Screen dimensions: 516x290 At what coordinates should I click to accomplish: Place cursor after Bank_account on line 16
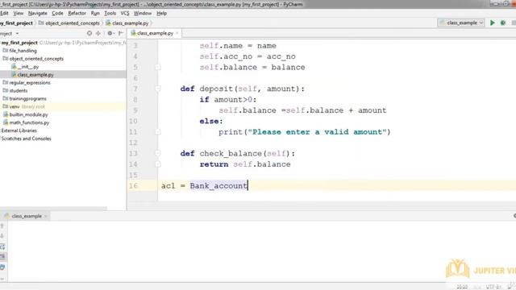pyautogui.click(x=248, y=186)
